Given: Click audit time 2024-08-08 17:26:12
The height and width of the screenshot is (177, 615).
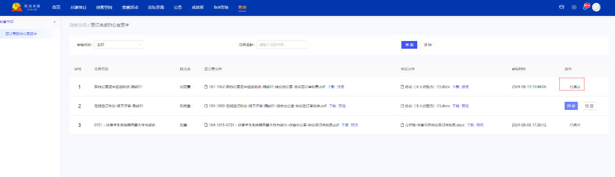Looking at the screenshot, I should [529, 124].
